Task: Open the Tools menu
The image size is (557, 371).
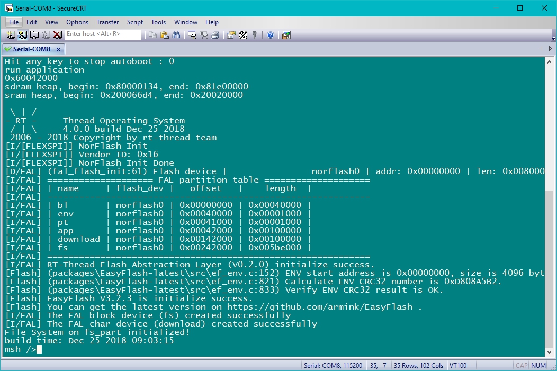Action: tap(158, 22)
